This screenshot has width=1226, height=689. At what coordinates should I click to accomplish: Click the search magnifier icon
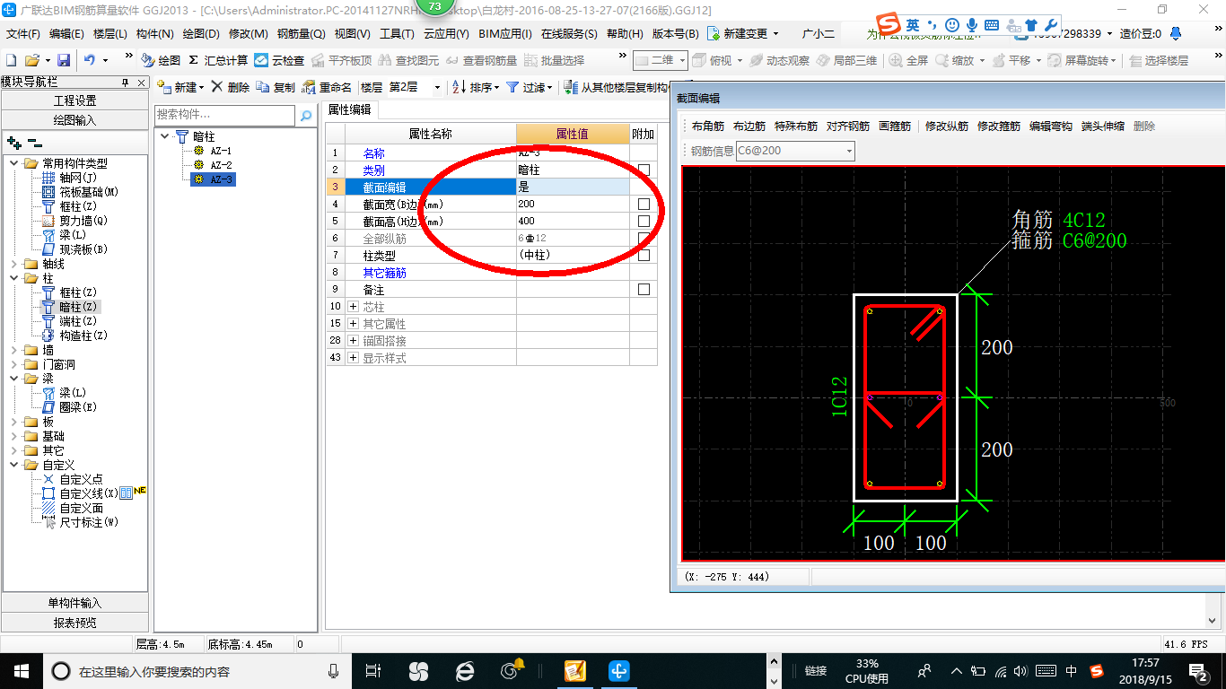pos(306,115)
